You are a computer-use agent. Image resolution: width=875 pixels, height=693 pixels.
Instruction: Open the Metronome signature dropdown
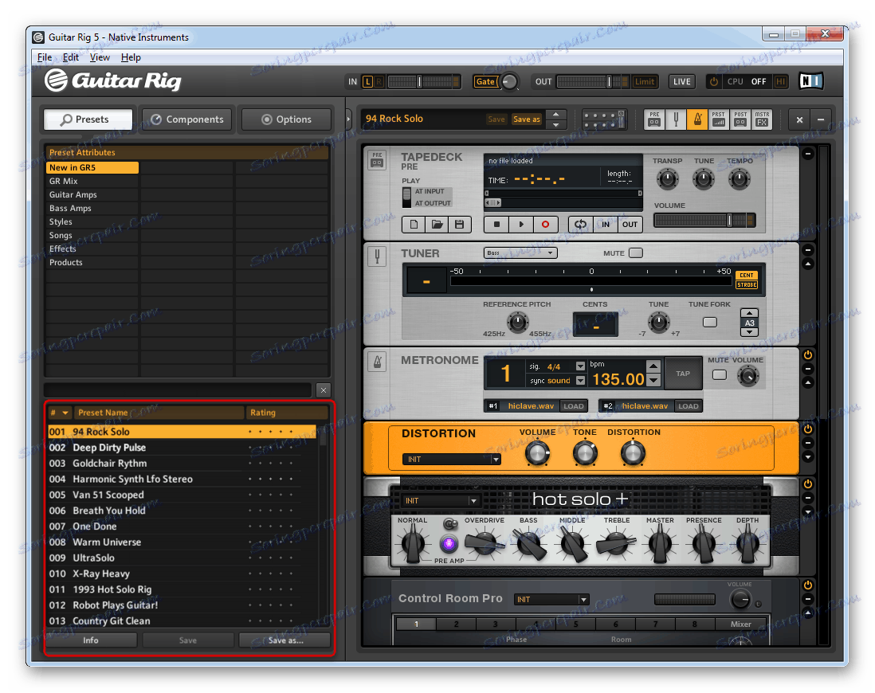[x=580, y=366]
